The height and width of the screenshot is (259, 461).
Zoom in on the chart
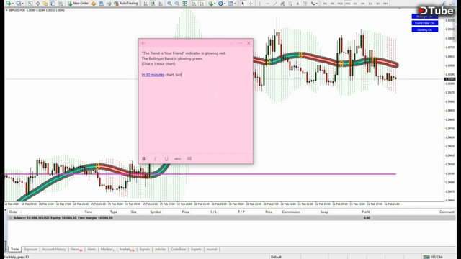pos(170,4)
